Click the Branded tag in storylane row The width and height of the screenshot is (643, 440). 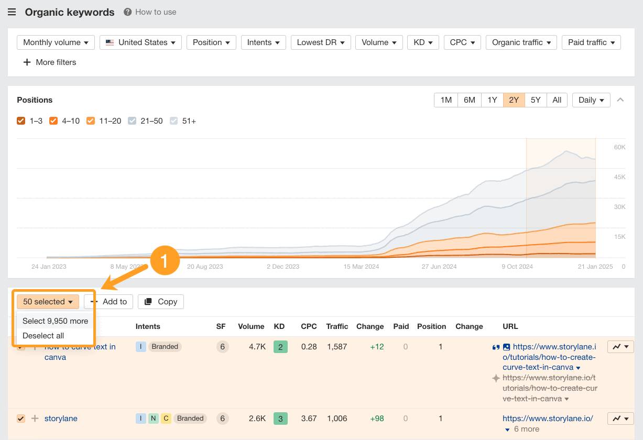tap(190, 419)
